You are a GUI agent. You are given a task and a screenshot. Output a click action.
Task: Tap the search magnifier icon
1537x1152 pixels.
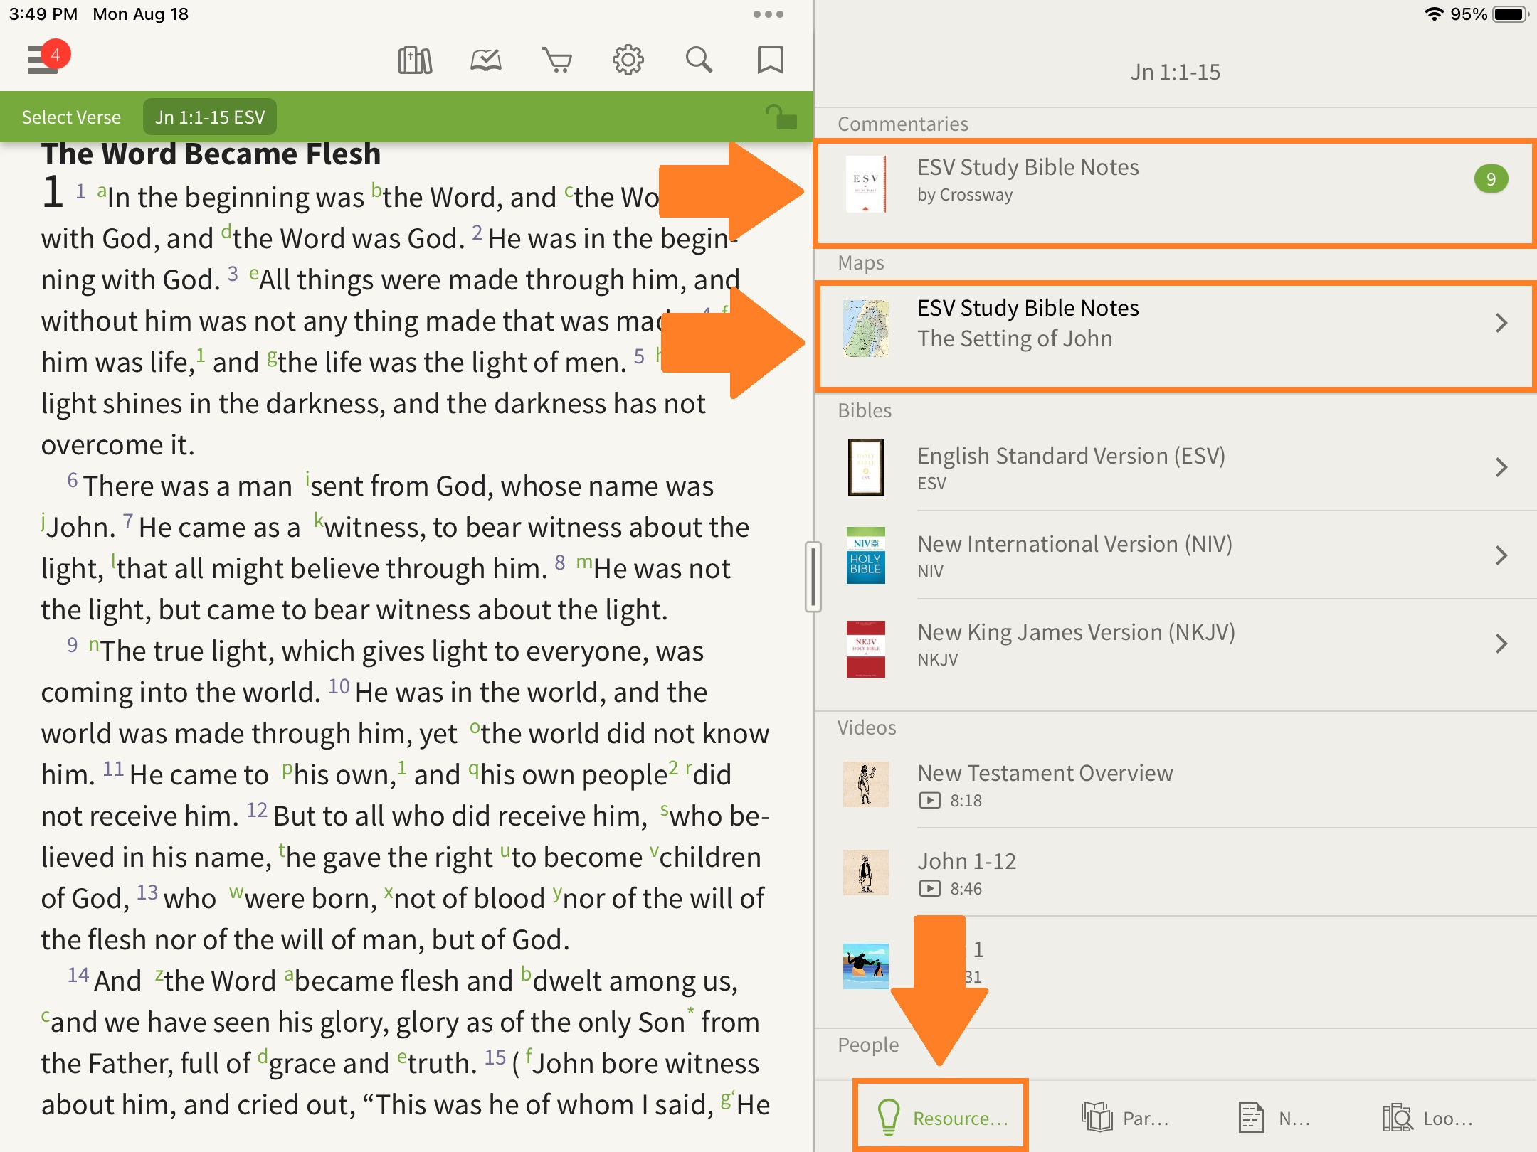[699, 60]
